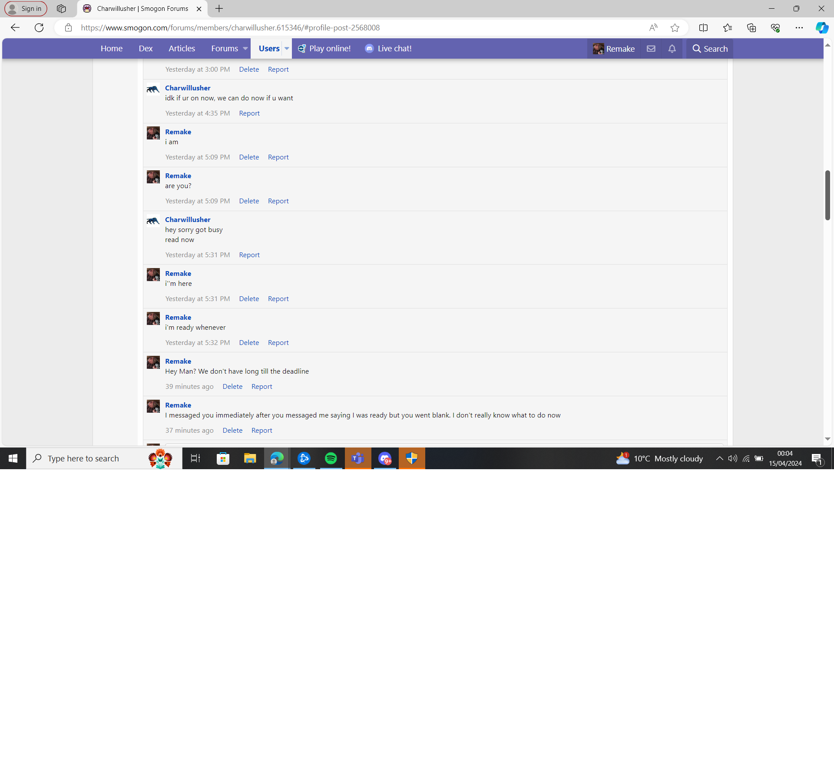Open the Dex menu item

click(146, 49)
